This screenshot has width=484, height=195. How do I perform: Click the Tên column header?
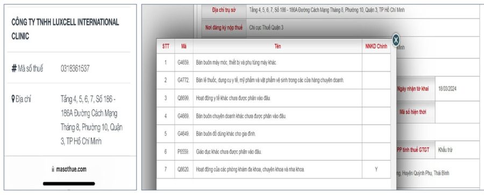point(277,47)
